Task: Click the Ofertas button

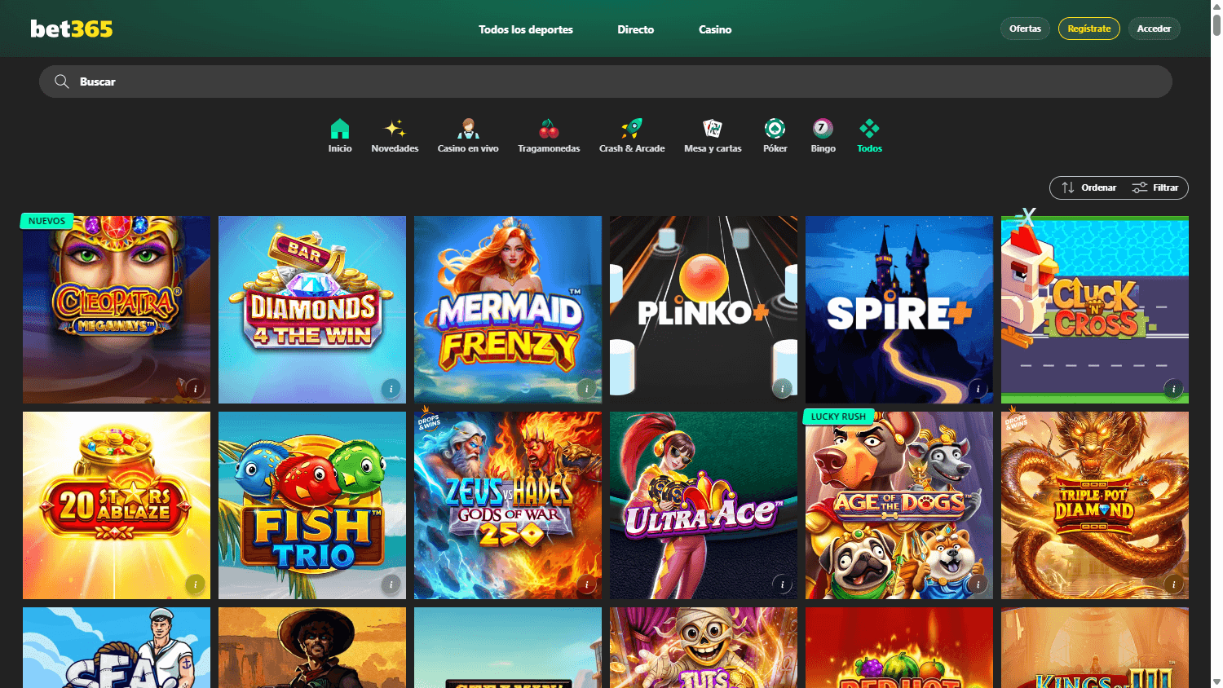Action: (x=1025, y=29)
